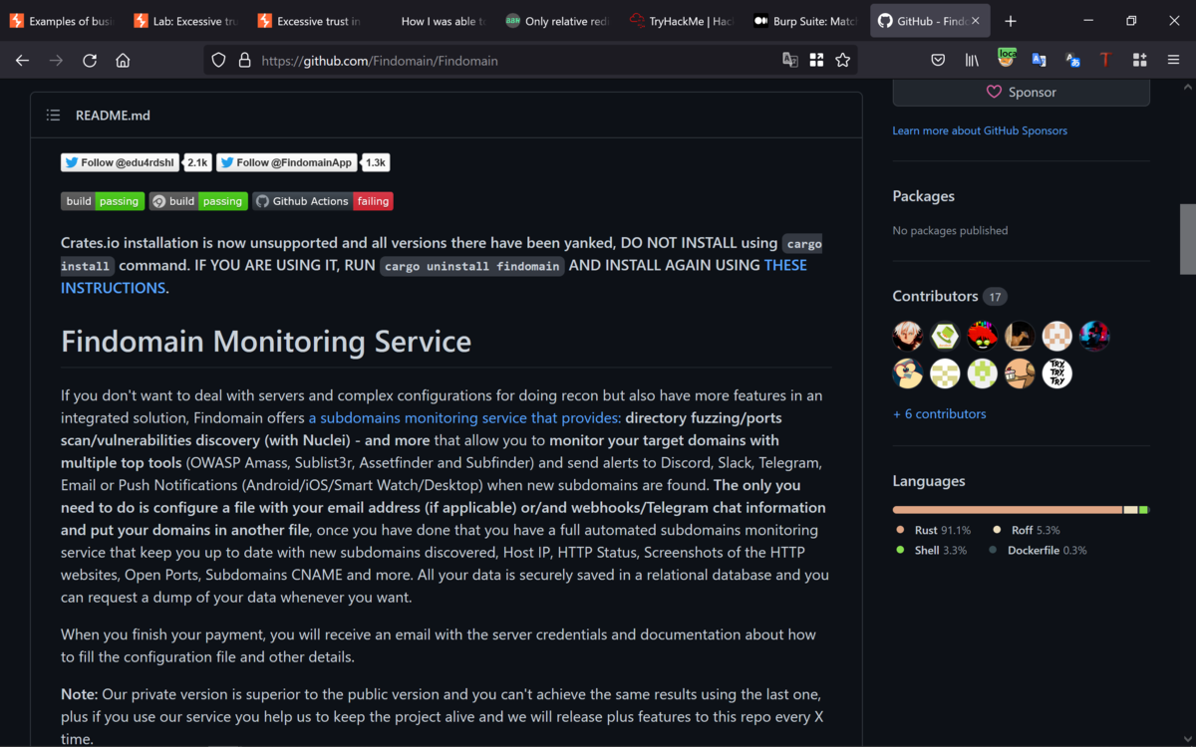Bookmark this page with the star icon

coord(843,60)
